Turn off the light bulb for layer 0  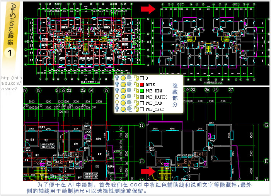tap(117, 78)
